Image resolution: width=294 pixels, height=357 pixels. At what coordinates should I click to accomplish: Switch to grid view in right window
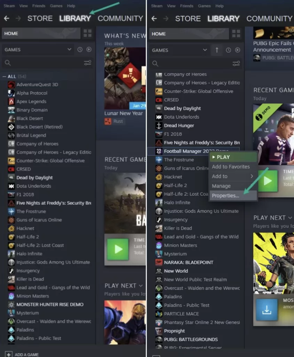click(236, 34)
